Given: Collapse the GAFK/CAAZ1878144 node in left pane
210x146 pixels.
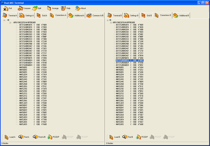Looking at the screenshot, I should pos(10,23).
